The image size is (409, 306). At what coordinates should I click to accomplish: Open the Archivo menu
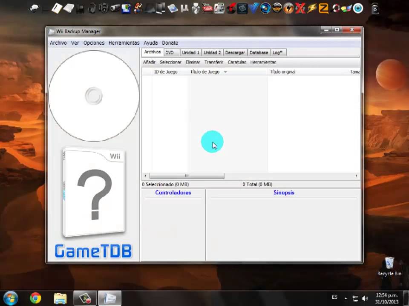pos(58,43)
